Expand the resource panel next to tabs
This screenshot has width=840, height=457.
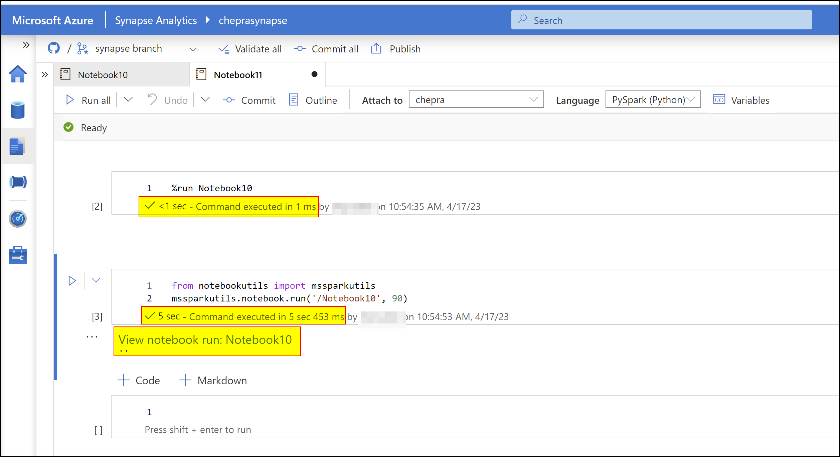(45, 74)
